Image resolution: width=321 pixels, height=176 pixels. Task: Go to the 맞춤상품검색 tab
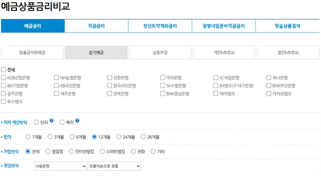coord(288,26)
